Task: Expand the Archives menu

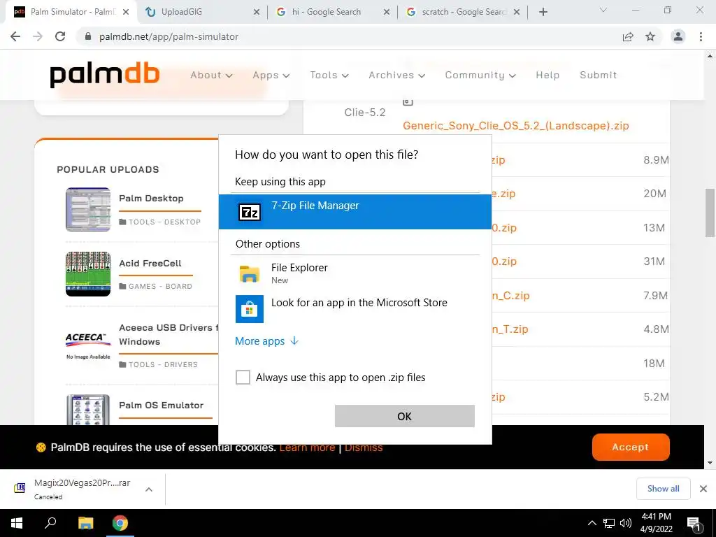Action: pyautogui.click(x=397, y=76)
